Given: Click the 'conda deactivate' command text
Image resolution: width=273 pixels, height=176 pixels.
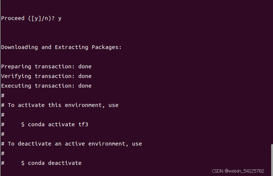Looking at the screenshot, I should point(55,163).
